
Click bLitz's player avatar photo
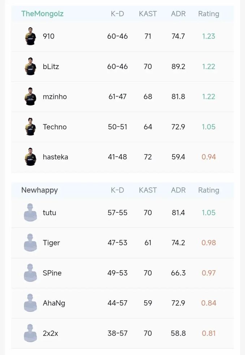click(31, 66)
